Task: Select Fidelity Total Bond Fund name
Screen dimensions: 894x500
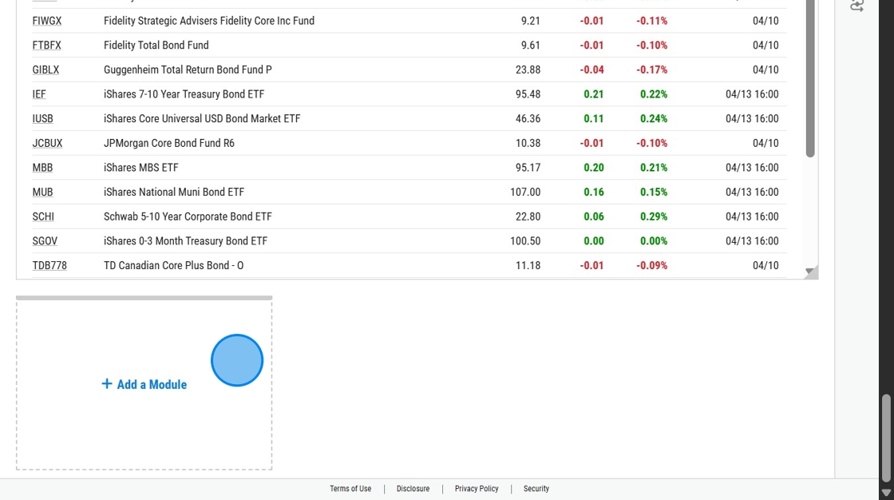Action: [x=156, y=45]
